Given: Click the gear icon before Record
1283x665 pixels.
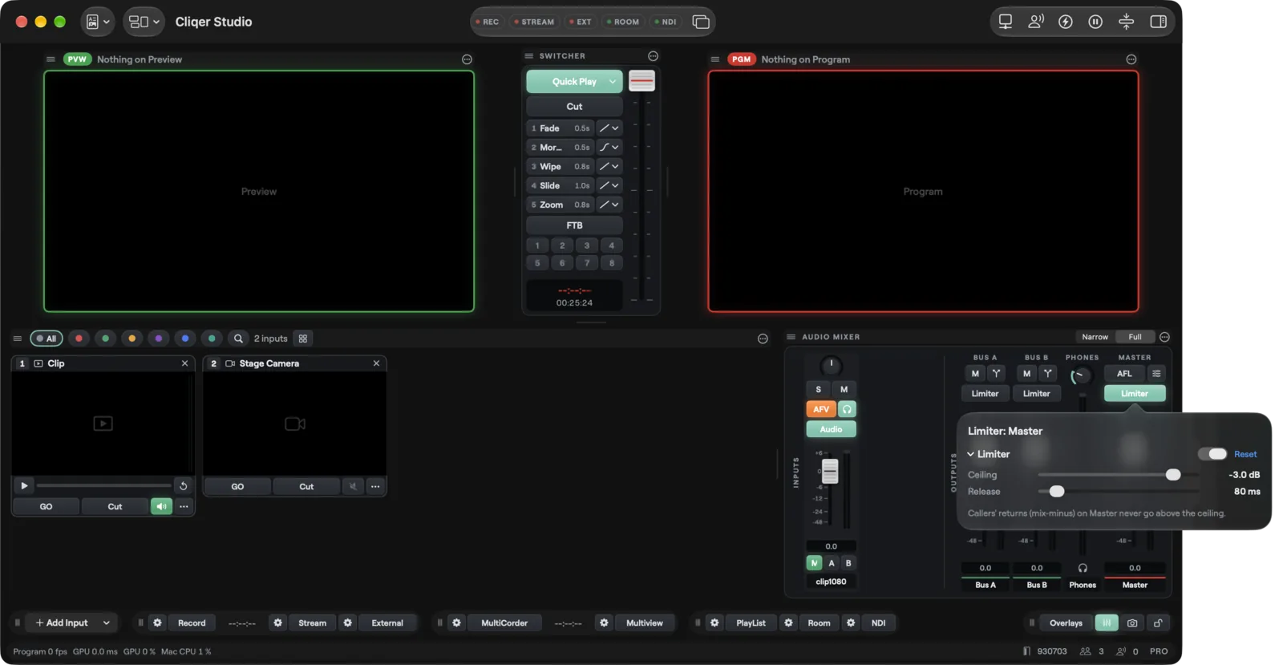Looking at the screenshot, I should (x=157, y=623).
